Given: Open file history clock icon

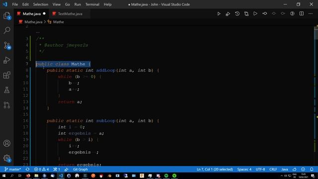Looking at the screenshot, I should [x=237, y=14].
